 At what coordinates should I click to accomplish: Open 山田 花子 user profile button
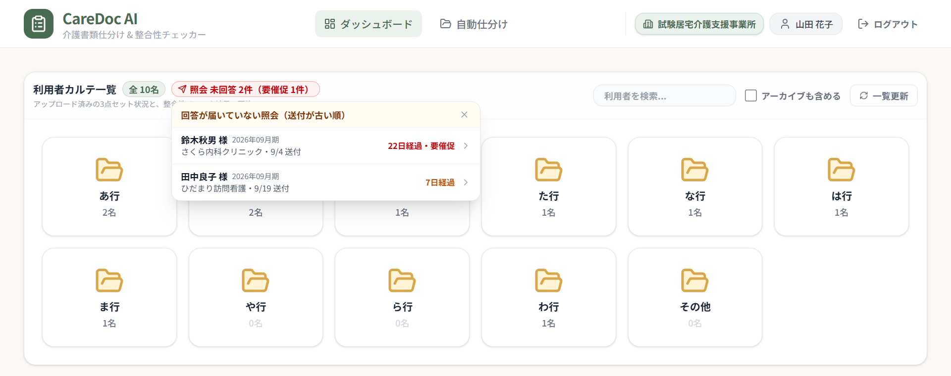point(806,24)
